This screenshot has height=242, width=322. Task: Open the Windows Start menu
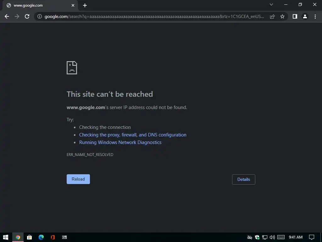6,237
